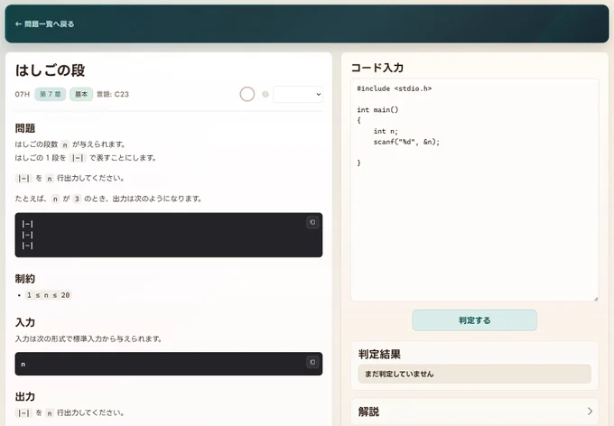The image size is (614, 426).
Task: Click the #include <stdio.h> line
Action: click(395, 88)
